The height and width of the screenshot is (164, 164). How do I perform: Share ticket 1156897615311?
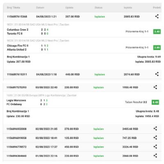[x=157, y=74]
